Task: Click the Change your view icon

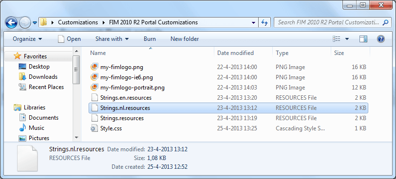Action: [337, 39]
